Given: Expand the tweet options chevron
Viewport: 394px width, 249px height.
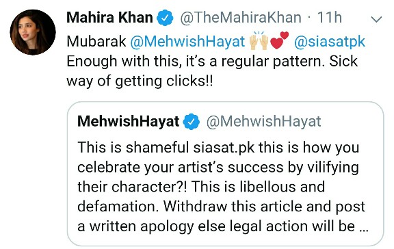Looking at the screenshot, I should coord(376,19).
